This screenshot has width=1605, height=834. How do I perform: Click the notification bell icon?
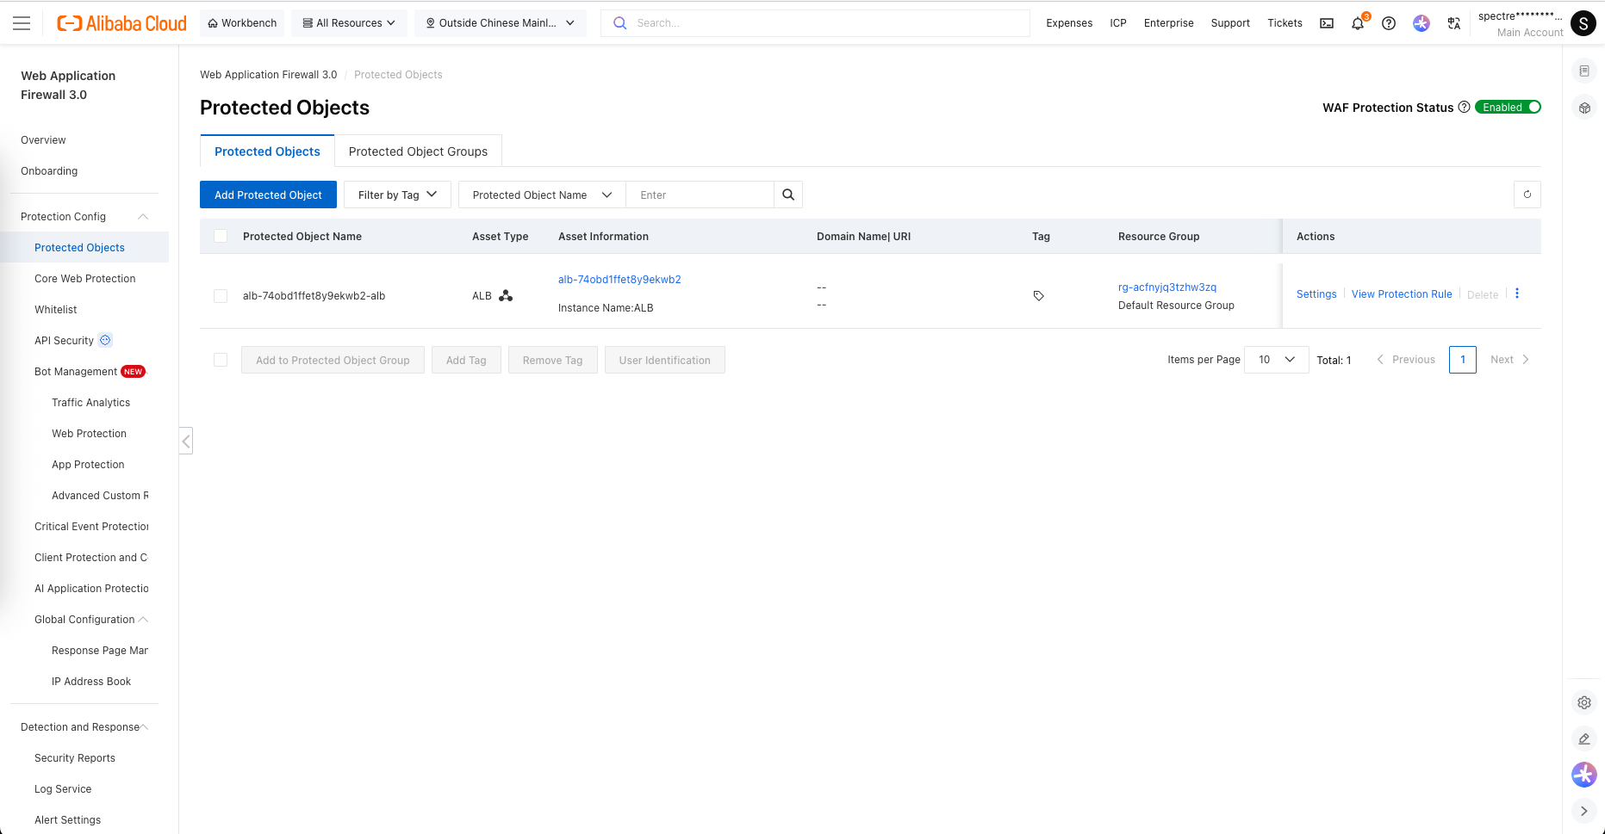click(1358, 23)
